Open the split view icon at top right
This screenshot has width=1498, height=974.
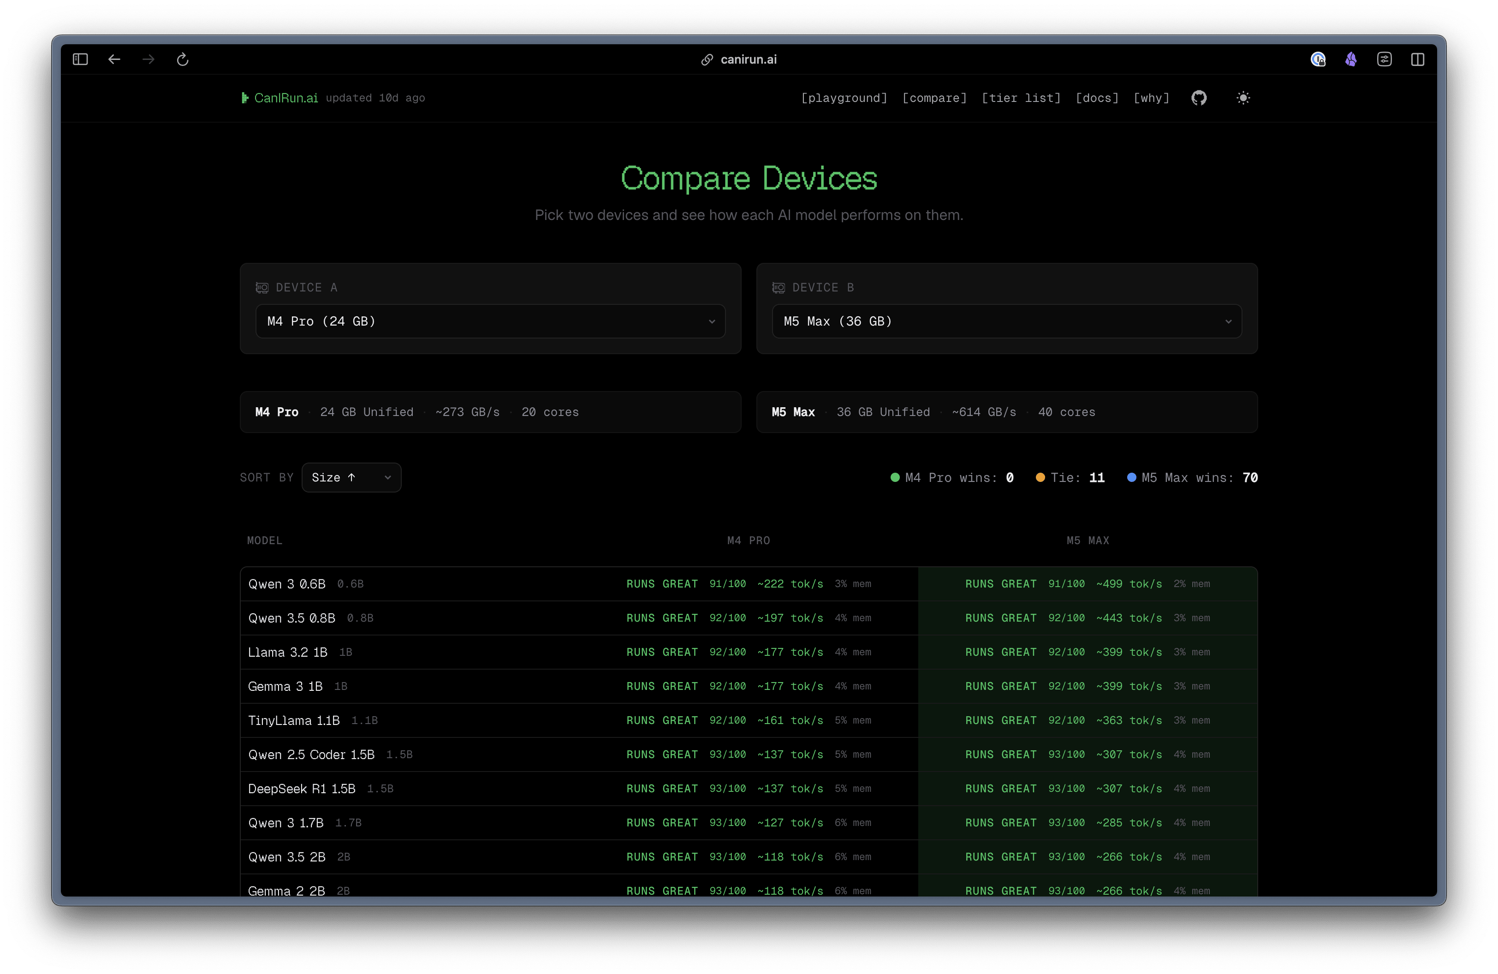pyautogui.click(x=1417, y=59)
